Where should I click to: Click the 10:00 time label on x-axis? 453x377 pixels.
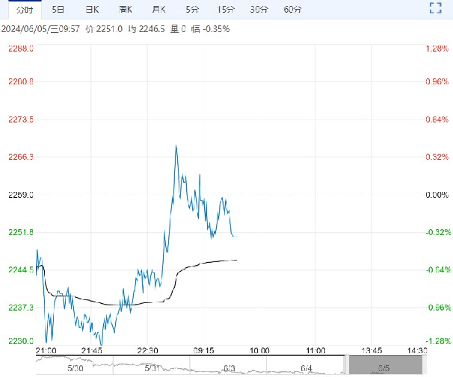tap(259, 349)
